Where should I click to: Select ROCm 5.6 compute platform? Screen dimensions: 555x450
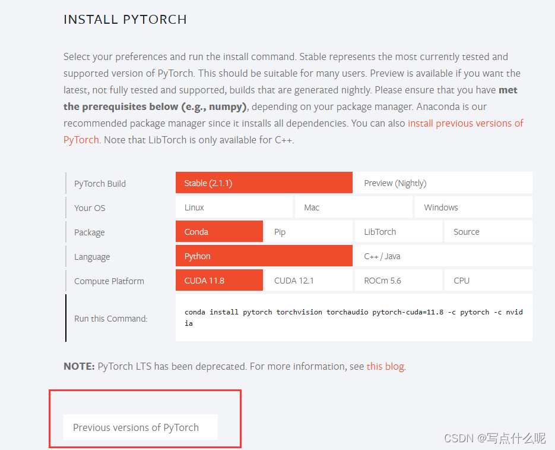pos(398,280)
